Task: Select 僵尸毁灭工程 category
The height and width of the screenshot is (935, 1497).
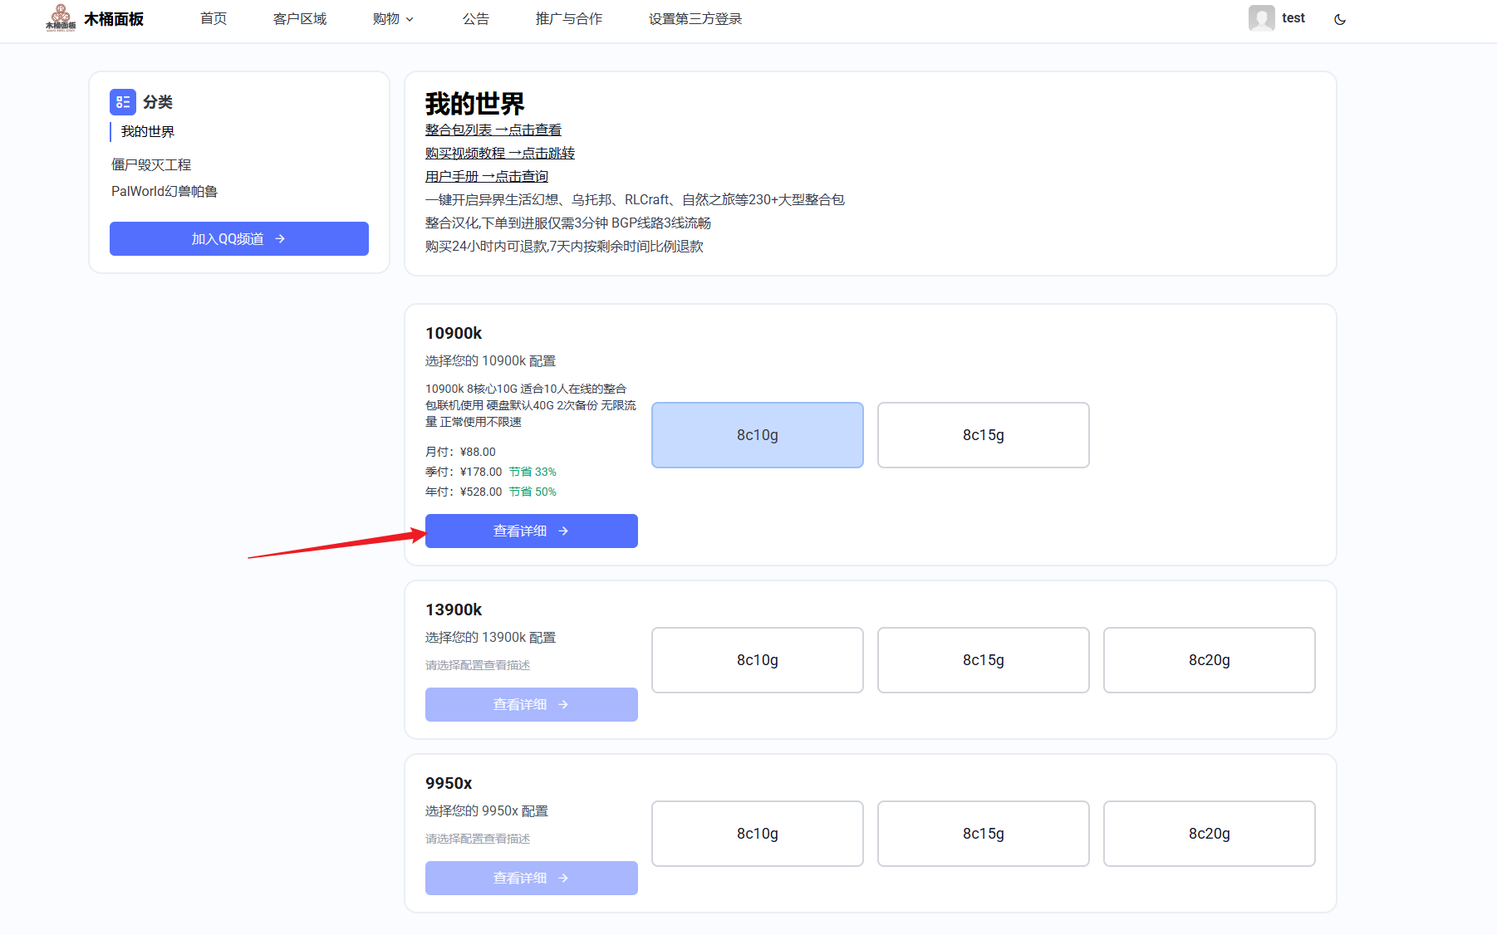Action: pos(151,165)
